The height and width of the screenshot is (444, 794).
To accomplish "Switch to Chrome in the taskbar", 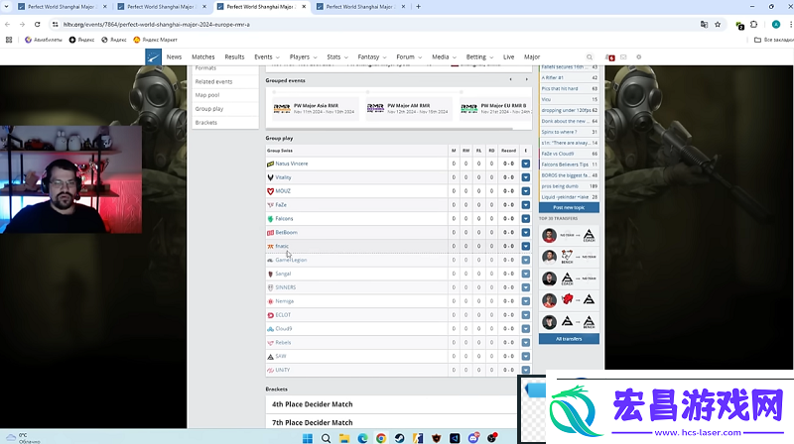I will tap(381, 438).
